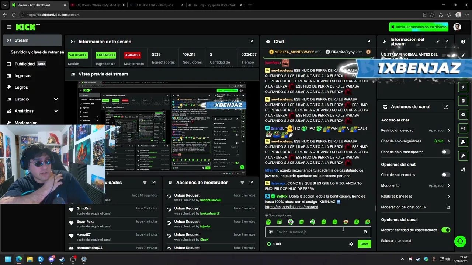
Task: Pop out the Chat panel
Action: click(368, 42)
